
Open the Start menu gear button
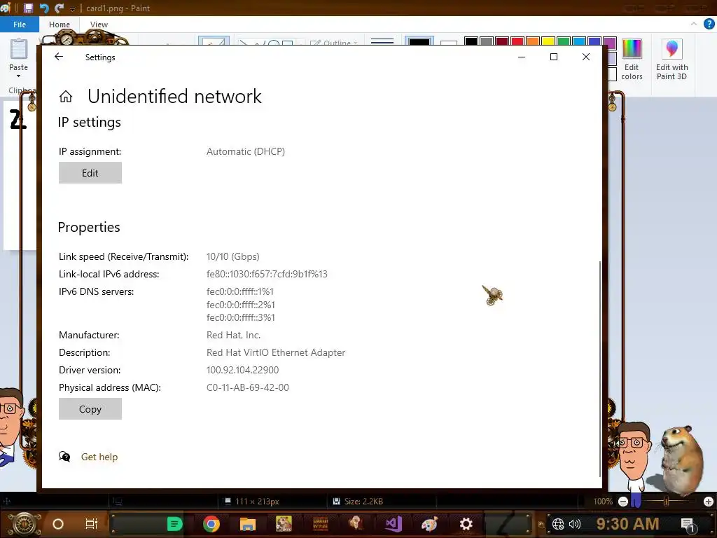(x=25, y=524)
